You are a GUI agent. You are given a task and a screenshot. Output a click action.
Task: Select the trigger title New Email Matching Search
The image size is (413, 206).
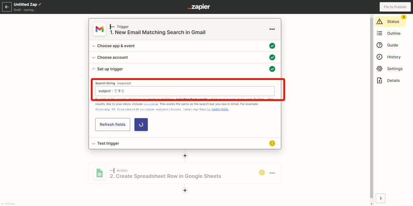(157, 32)
